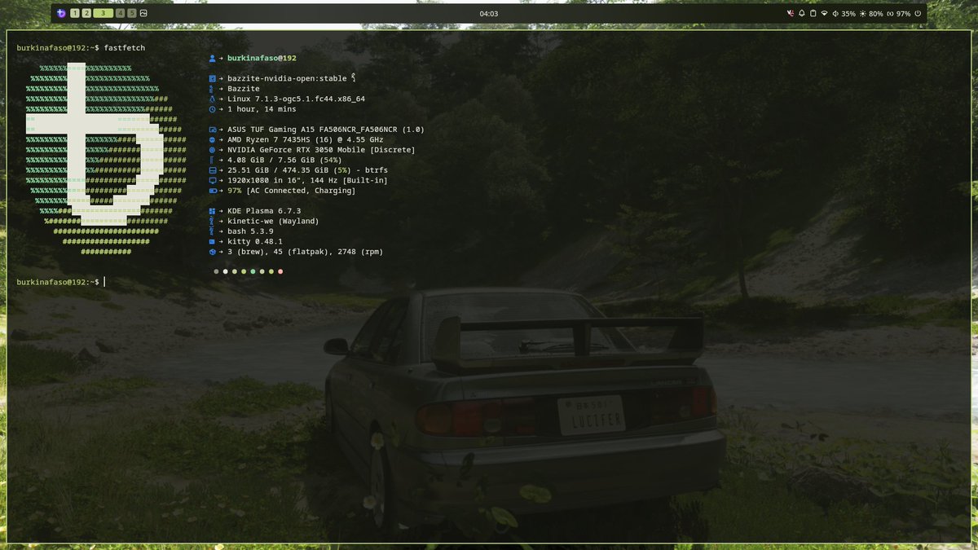Image resolution: width=978 pixels, height=550 pixels.
Task: Open notifications via the bell icon
Action: click(802, 13)
